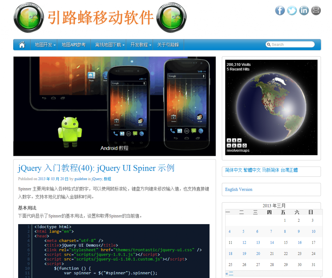Open calendar day 9 posts

coord(299,231)
